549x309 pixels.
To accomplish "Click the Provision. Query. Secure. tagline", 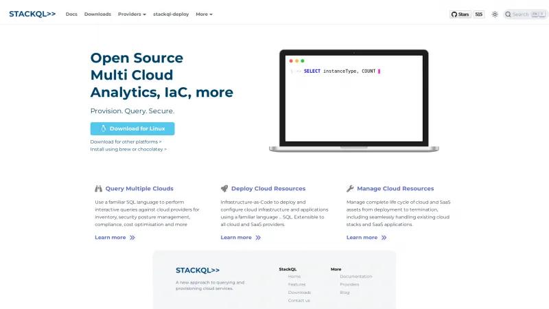I will coord(132,111).
